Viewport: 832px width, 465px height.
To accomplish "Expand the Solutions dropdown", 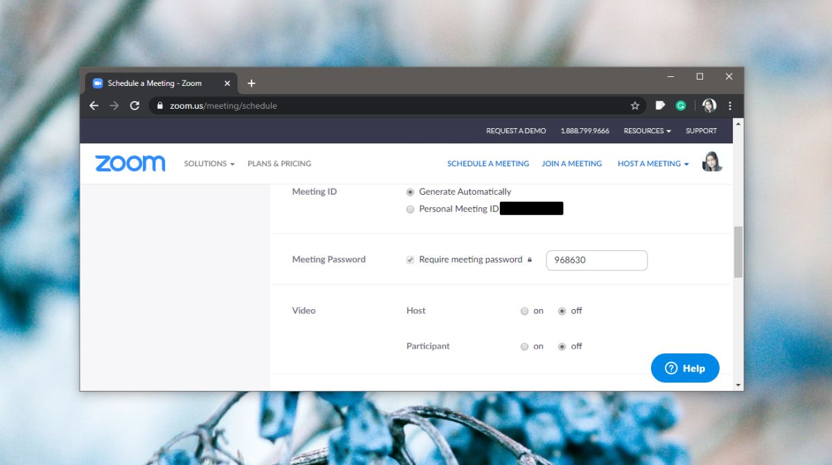I will (x=209, y=164).
